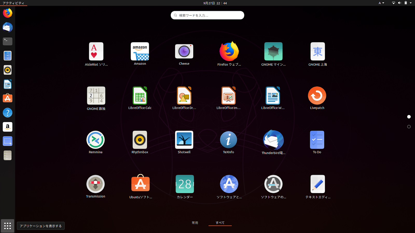The width and height of the screenshot is (415, 233).
Task: Launch Thunderbird mail from app grid
Action: [x=273, y=140]
